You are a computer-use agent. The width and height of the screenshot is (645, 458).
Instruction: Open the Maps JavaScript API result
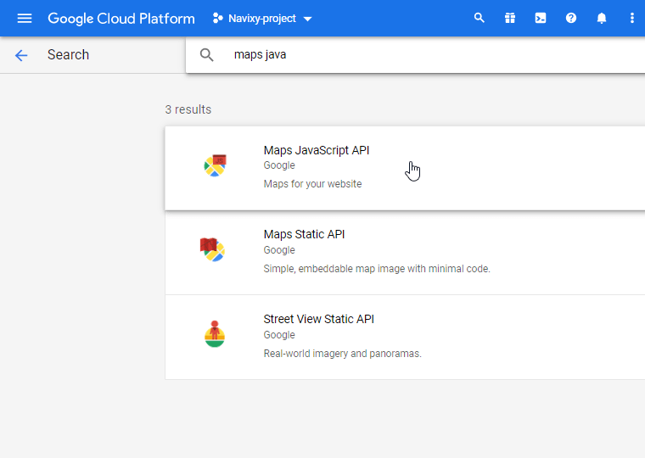click(x=405, y=168)
